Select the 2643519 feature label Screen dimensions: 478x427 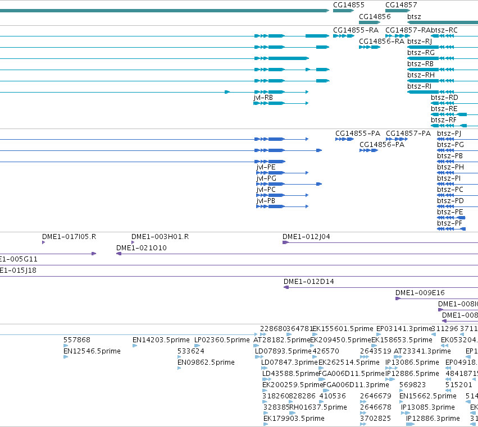pyautogui.click(x=376, y=351)
